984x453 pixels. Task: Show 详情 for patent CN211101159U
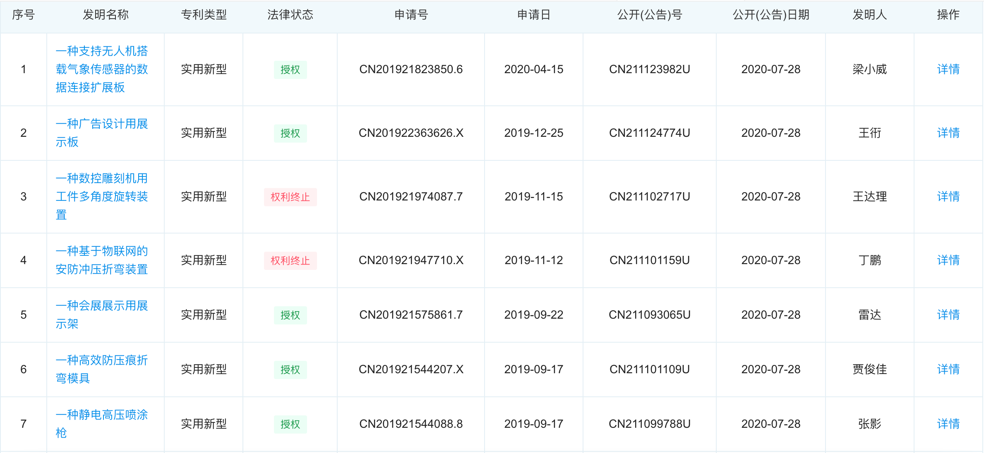[x=948, y=260]
